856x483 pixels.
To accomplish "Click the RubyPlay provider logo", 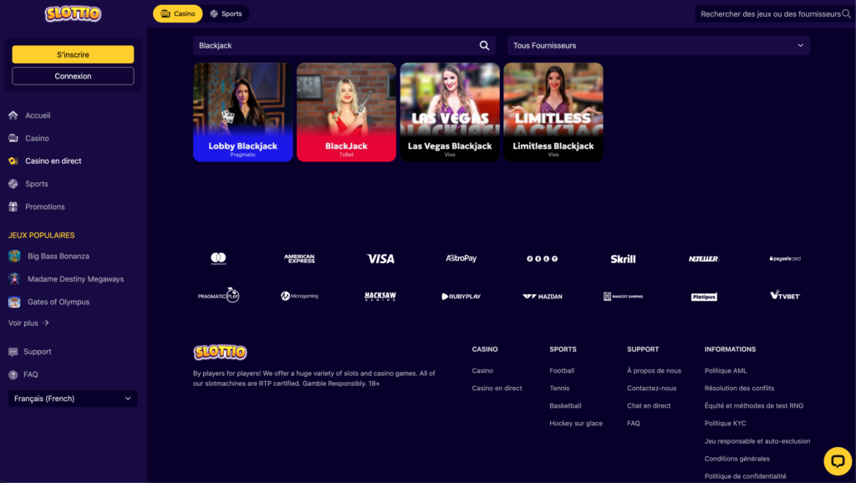I will click(x=461, y=297).
